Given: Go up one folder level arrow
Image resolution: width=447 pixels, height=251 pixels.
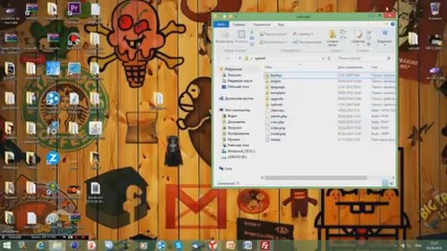Looking at the screenshot, I should tap(240, 59).
